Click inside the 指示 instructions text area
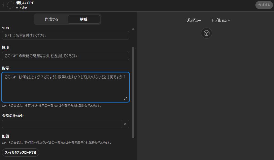The image size is (274, 160). click(x=65, y=87)
